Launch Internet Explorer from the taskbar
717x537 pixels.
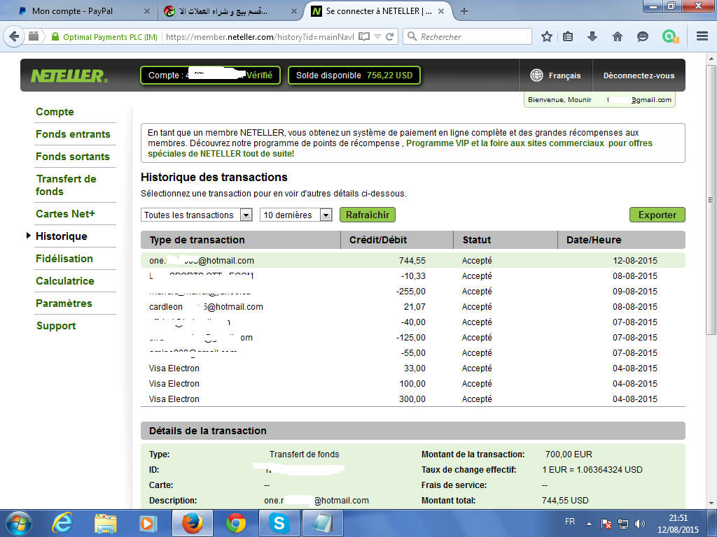(62, 523)
